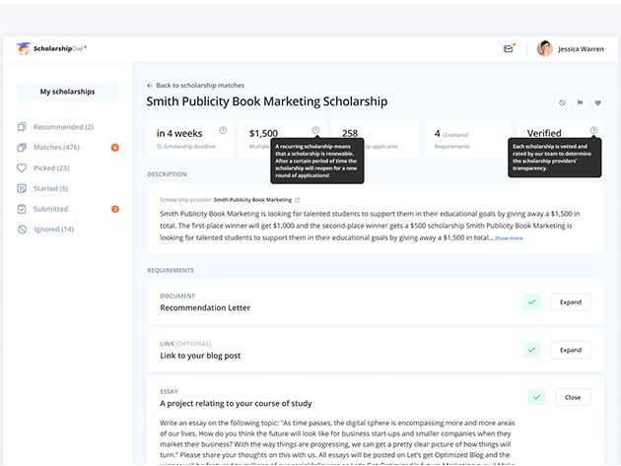Click the Verified status label

coord(544,133)
